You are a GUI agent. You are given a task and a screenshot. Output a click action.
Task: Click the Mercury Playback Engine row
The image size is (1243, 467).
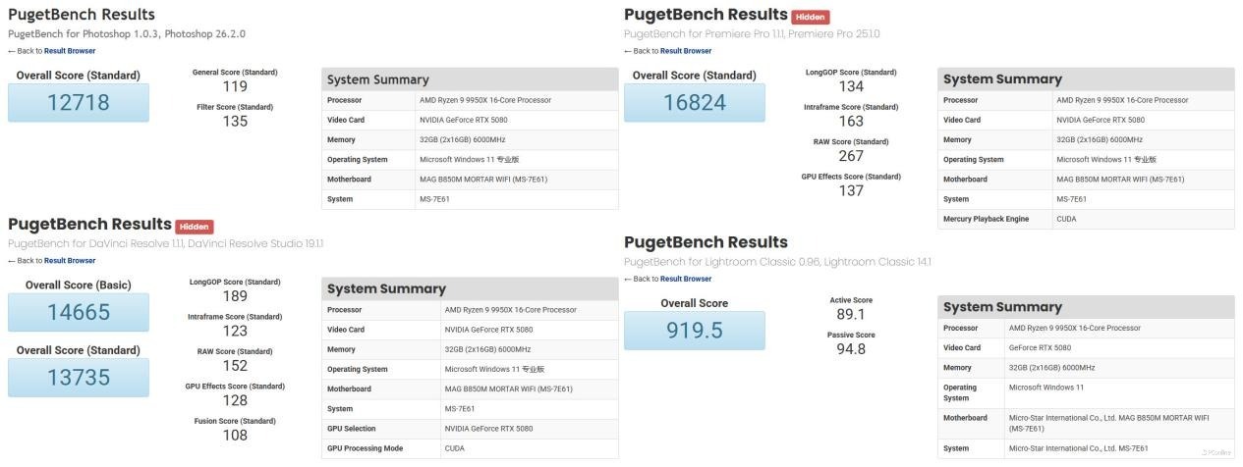click(x=1086, y=219)
